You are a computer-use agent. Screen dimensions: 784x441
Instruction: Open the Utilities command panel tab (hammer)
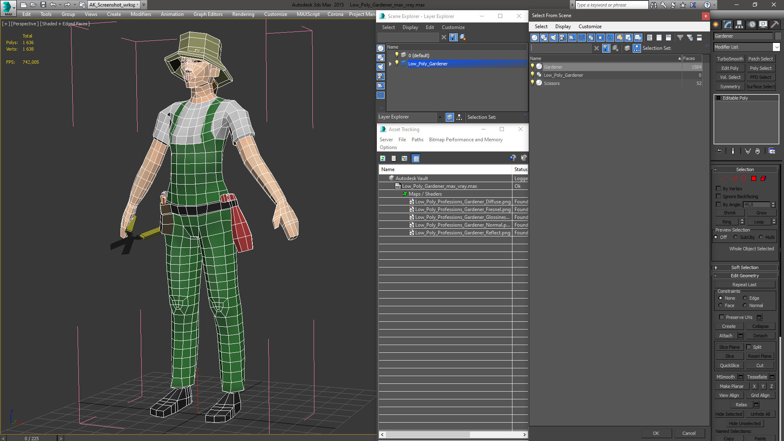click(x=775, y=24)
